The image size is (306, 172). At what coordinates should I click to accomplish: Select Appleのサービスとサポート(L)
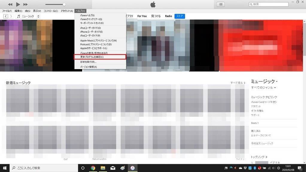pos(100,48)
